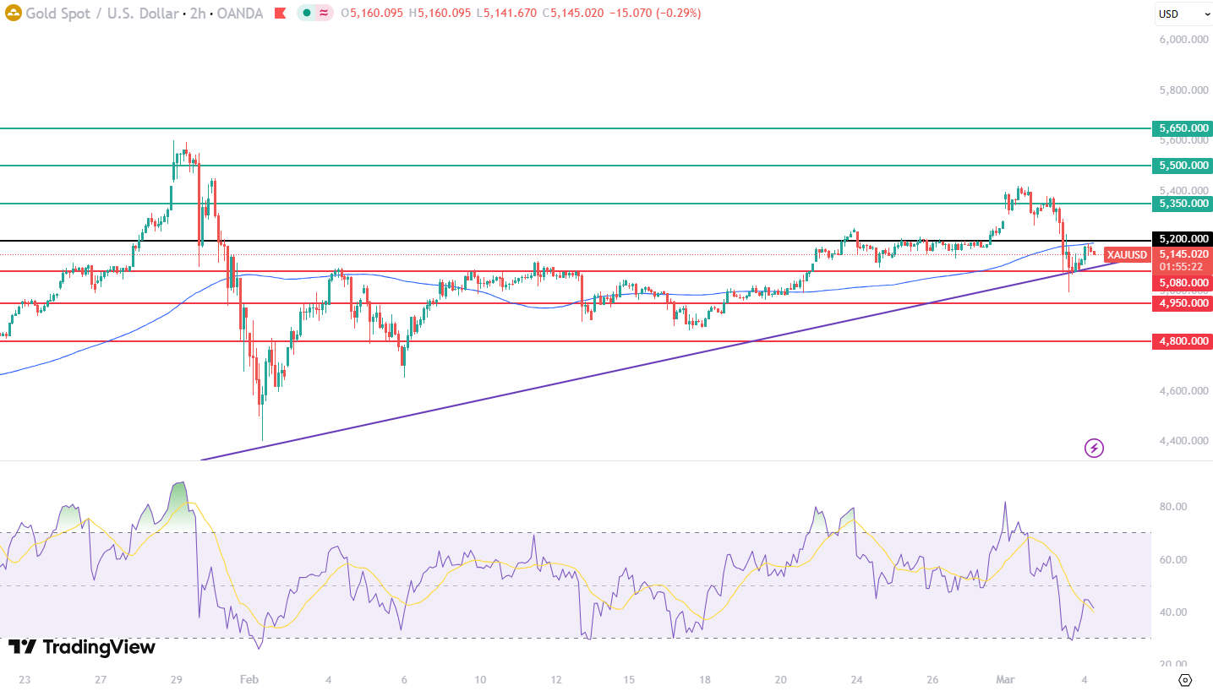Open chart settings hexagon icon at bottom right

click(x=1184, y=679)
